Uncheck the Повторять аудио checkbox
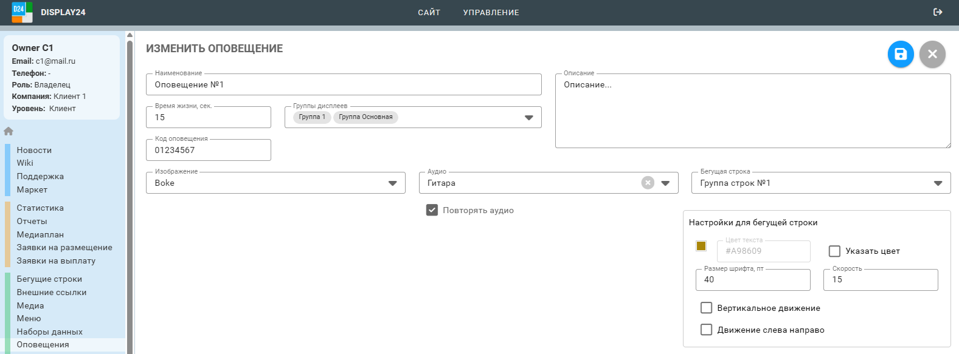The height and width of the screenshot is (354, 959). 432,210
